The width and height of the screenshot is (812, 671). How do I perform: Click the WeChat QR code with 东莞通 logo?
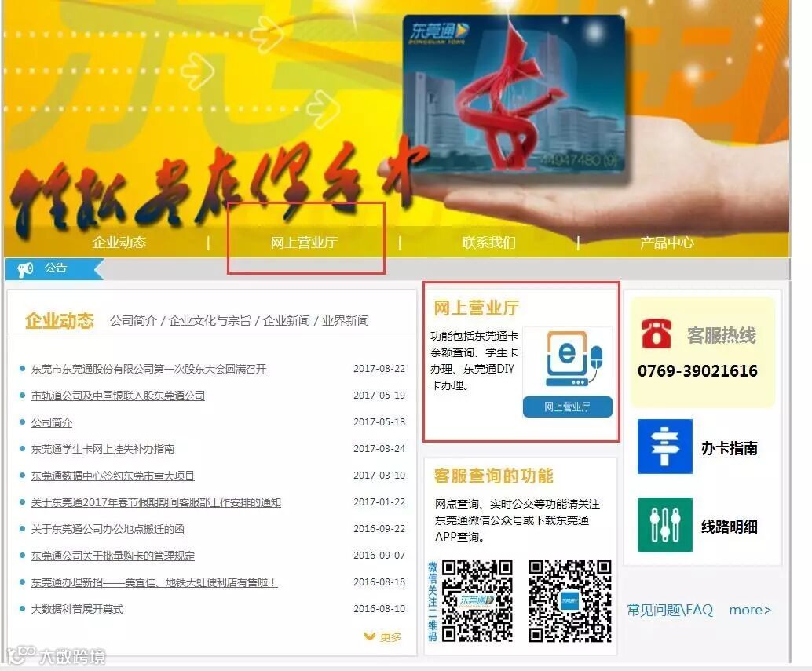tap(477, 600)
